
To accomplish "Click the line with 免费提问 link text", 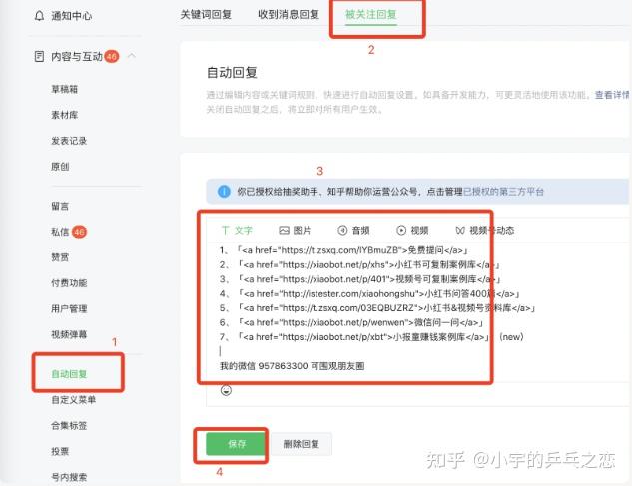I will point(343,250).
